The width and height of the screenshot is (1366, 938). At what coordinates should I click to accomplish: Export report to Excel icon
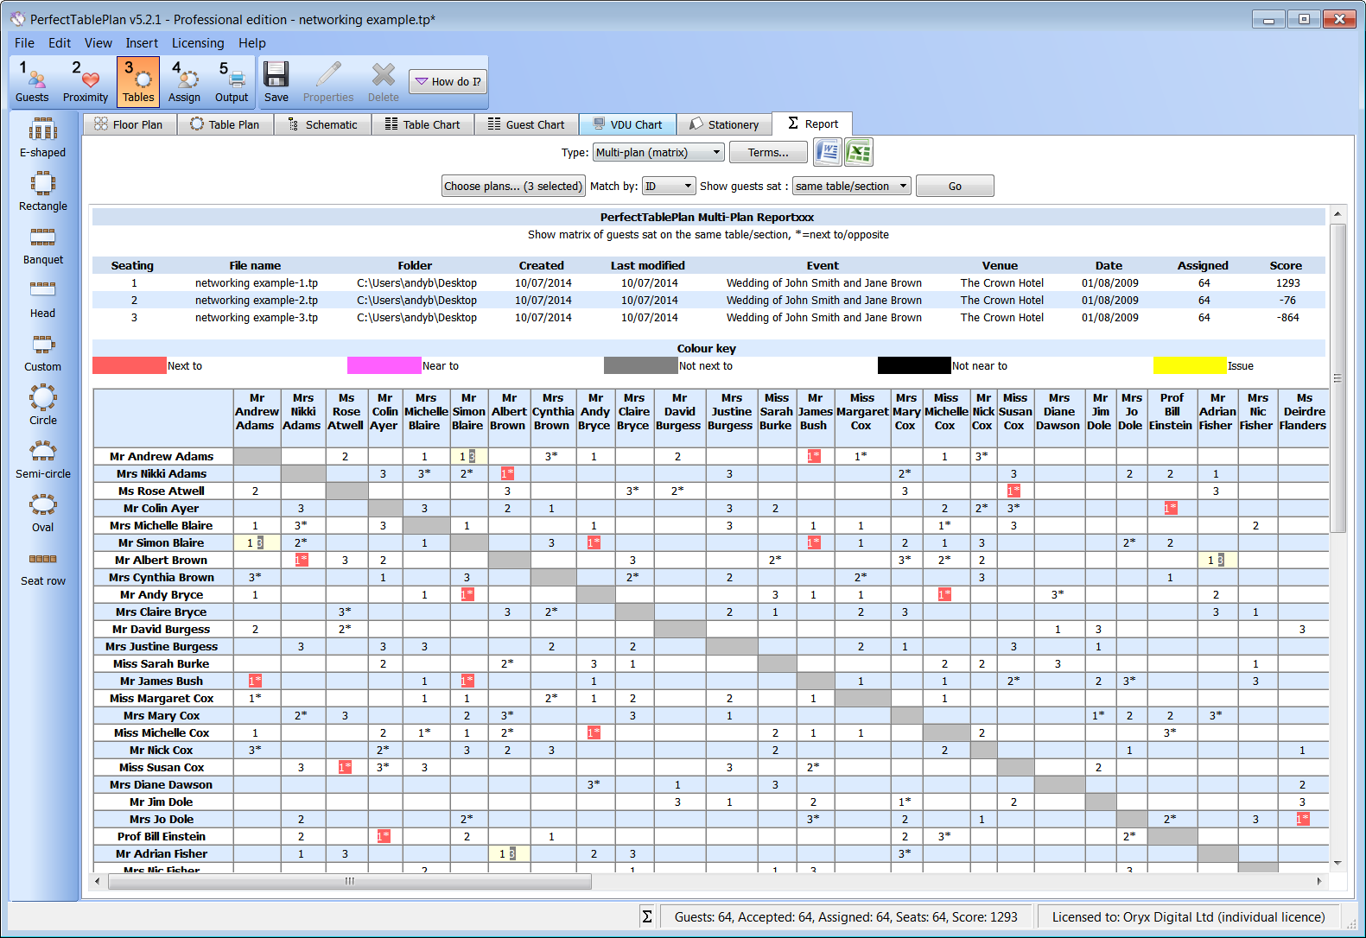(x=858, y=152)
